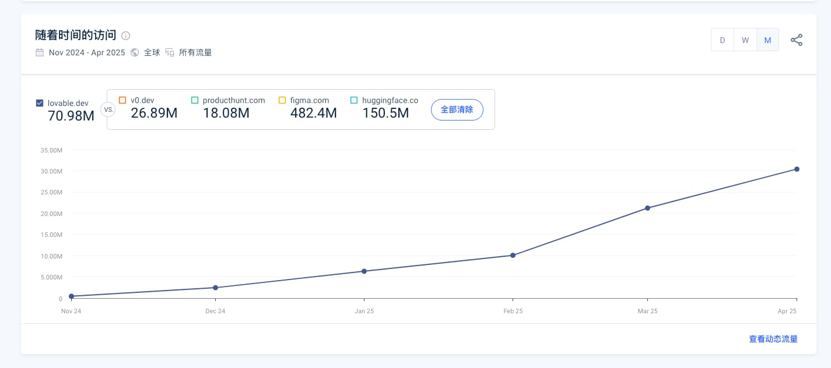The width and height of the screenshot is (831, 368).
Task: Click the share icon at top right
Action: click(796, 40)
